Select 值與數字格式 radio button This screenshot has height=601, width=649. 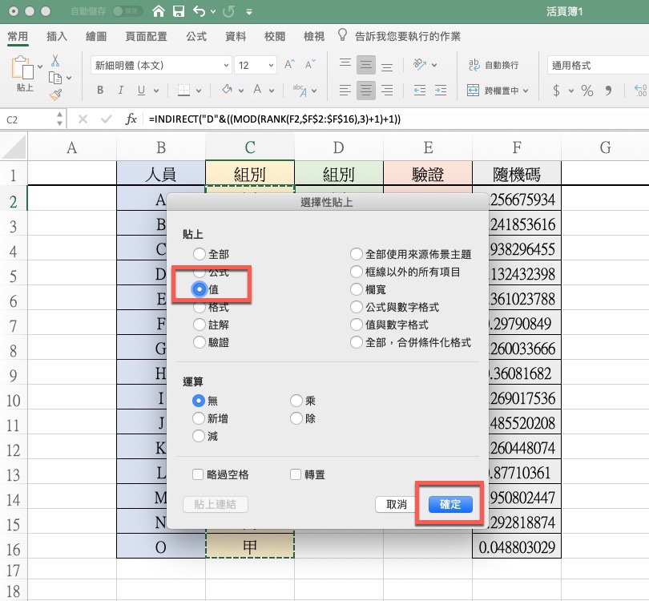coord(356,325)
